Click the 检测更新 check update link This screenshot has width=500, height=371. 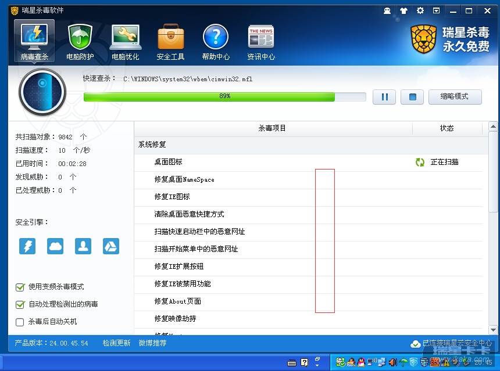tap(116, 343)
